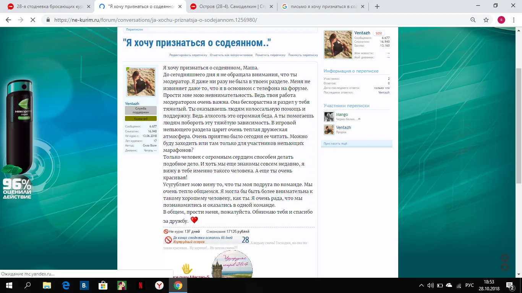Open Mango's profile name link
The image size is (522, 293).
(x=342, y=114)
